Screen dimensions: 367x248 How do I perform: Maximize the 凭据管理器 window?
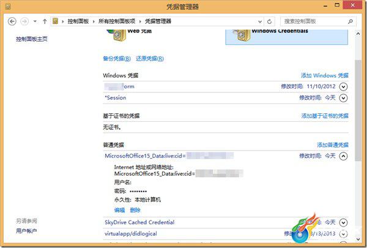tap(337, 5)
